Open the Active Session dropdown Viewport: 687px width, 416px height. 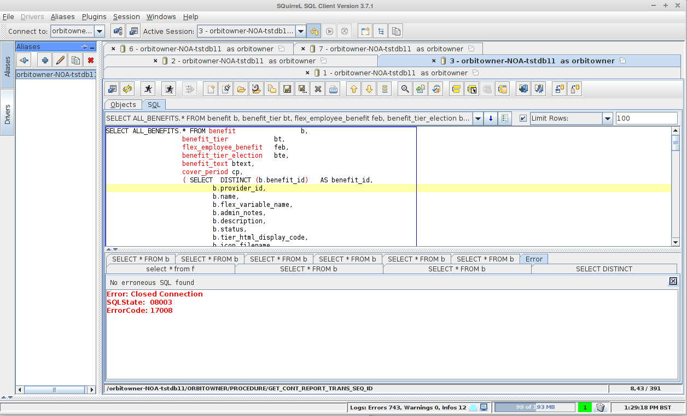click(x=300, y=31)
